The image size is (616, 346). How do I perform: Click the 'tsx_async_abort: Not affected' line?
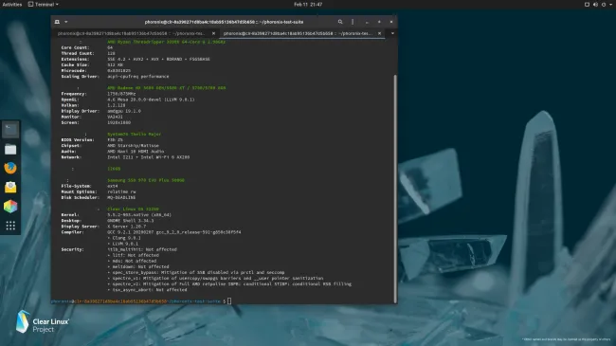tap(147, 290)
